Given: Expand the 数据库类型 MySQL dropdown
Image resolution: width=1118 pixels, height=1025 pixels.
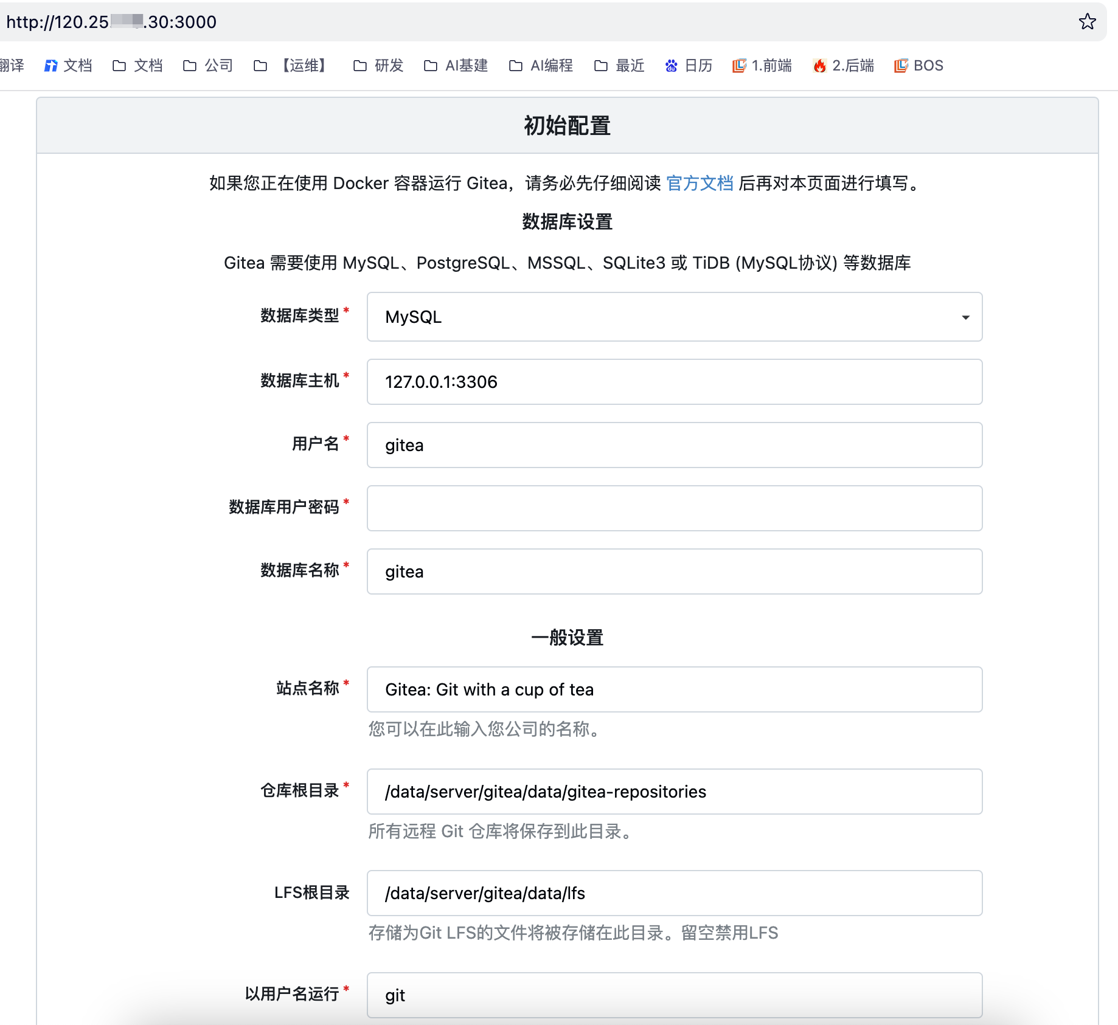Looking at the screenshot, I should [x=674, y=317].
